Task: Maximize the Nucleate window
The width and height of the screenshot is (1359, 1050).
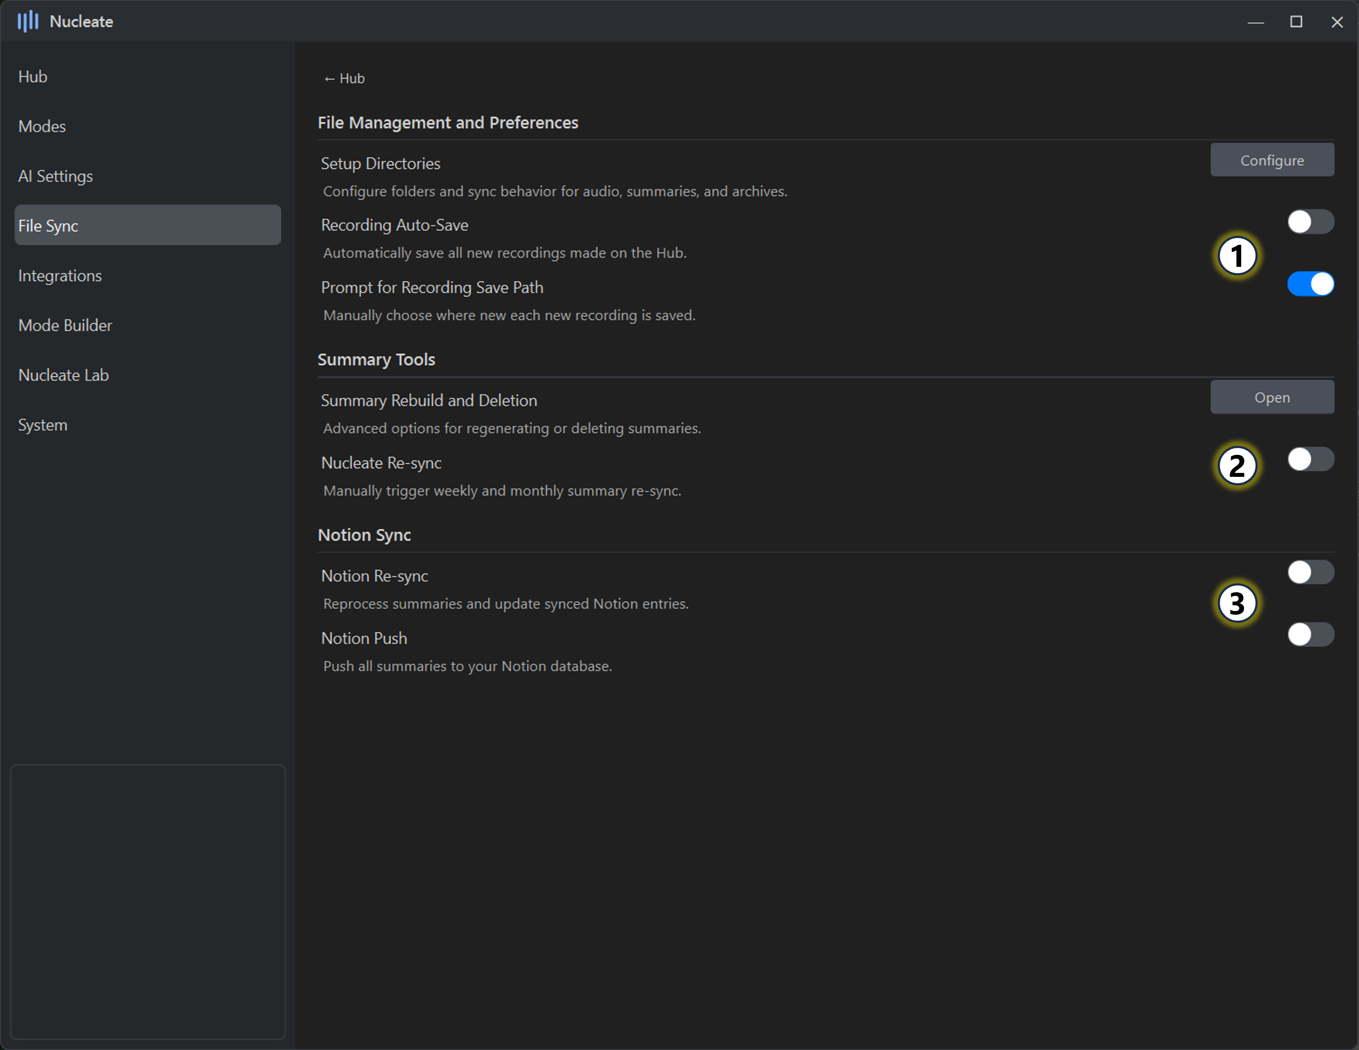Action: click(1295, 22)
